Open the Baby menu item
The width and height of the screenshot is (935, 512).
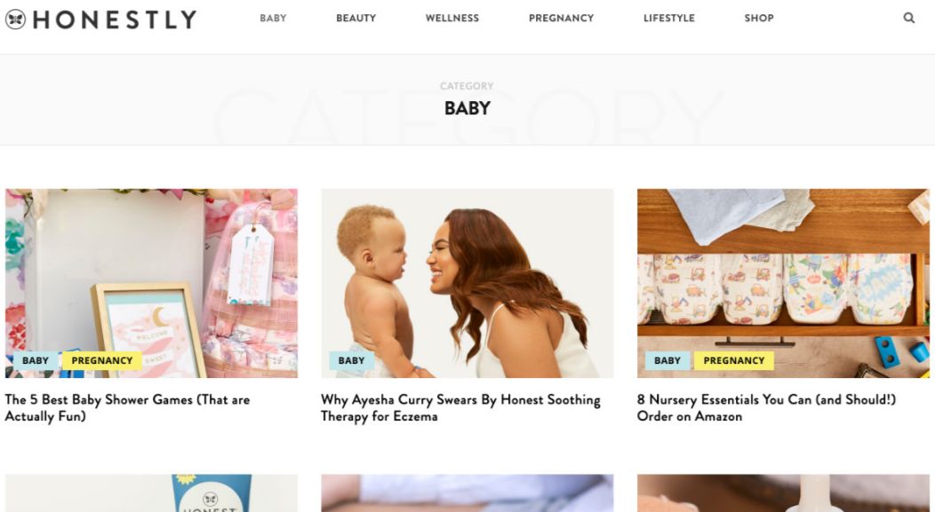273,18
